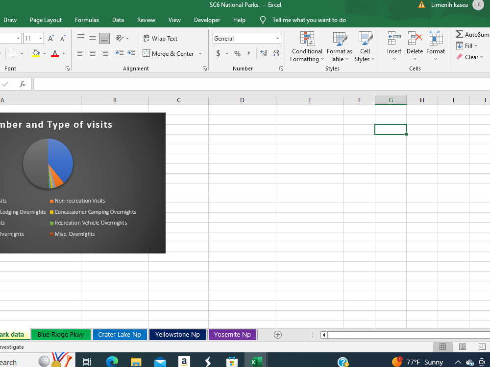Toggle Wrap Text
490x367 pixels.
pos(160,38)
